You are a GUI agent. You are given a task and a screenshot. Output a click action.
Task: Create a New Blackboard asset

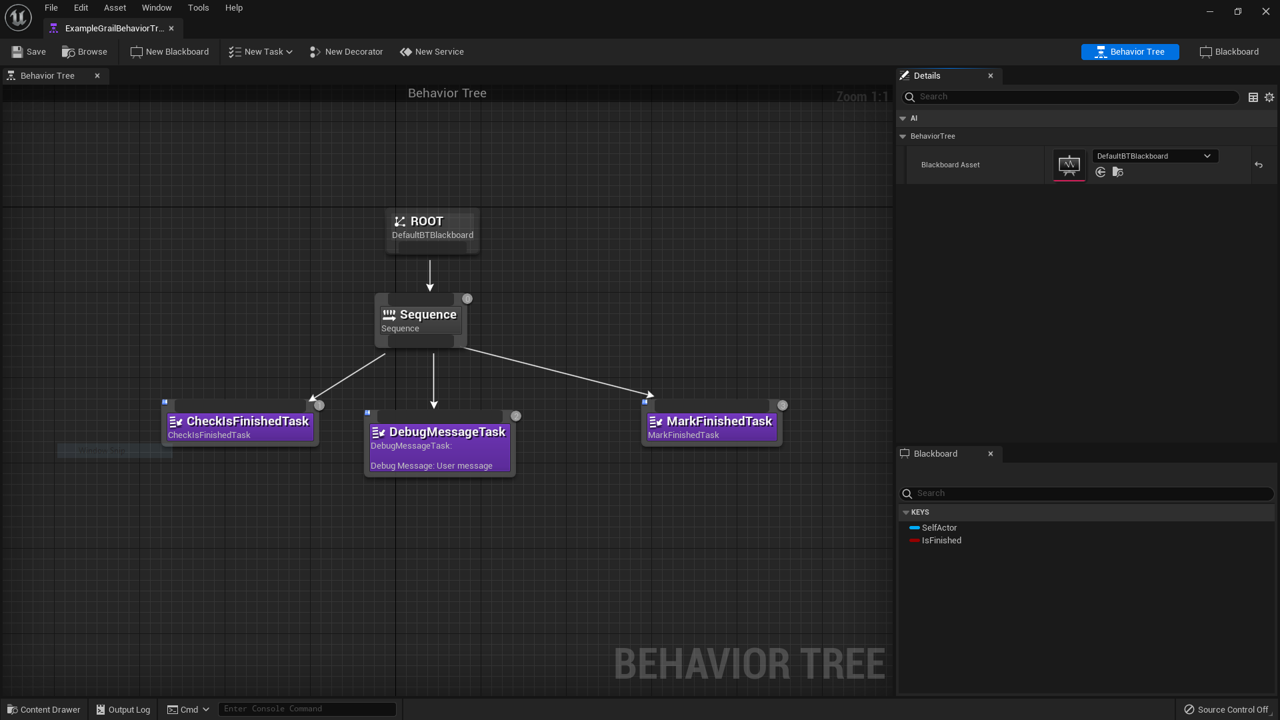coord(169,52)
